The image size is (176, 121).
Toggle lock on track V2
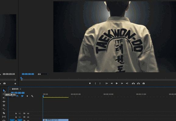[x=16, y=117]
